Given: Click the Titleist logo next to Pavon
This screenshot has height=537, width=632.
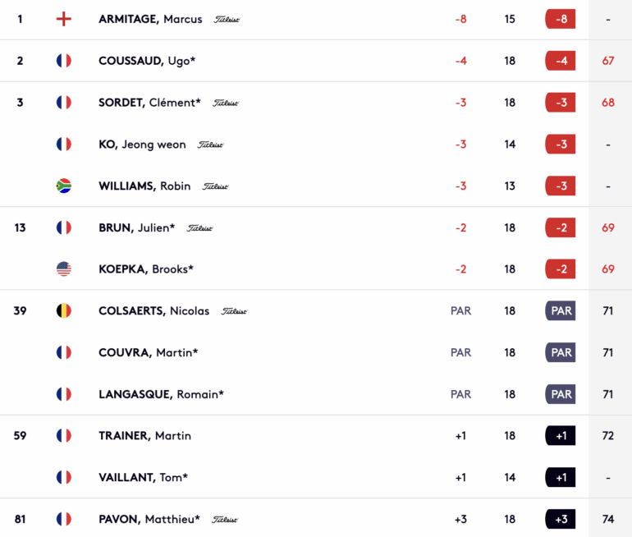Looking at the screenshot, I should click(225, 520).
